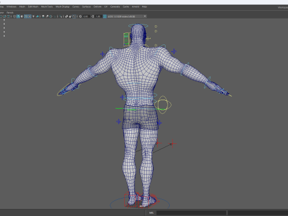
Task: Toggle the textured display icon
Action: 29,16
